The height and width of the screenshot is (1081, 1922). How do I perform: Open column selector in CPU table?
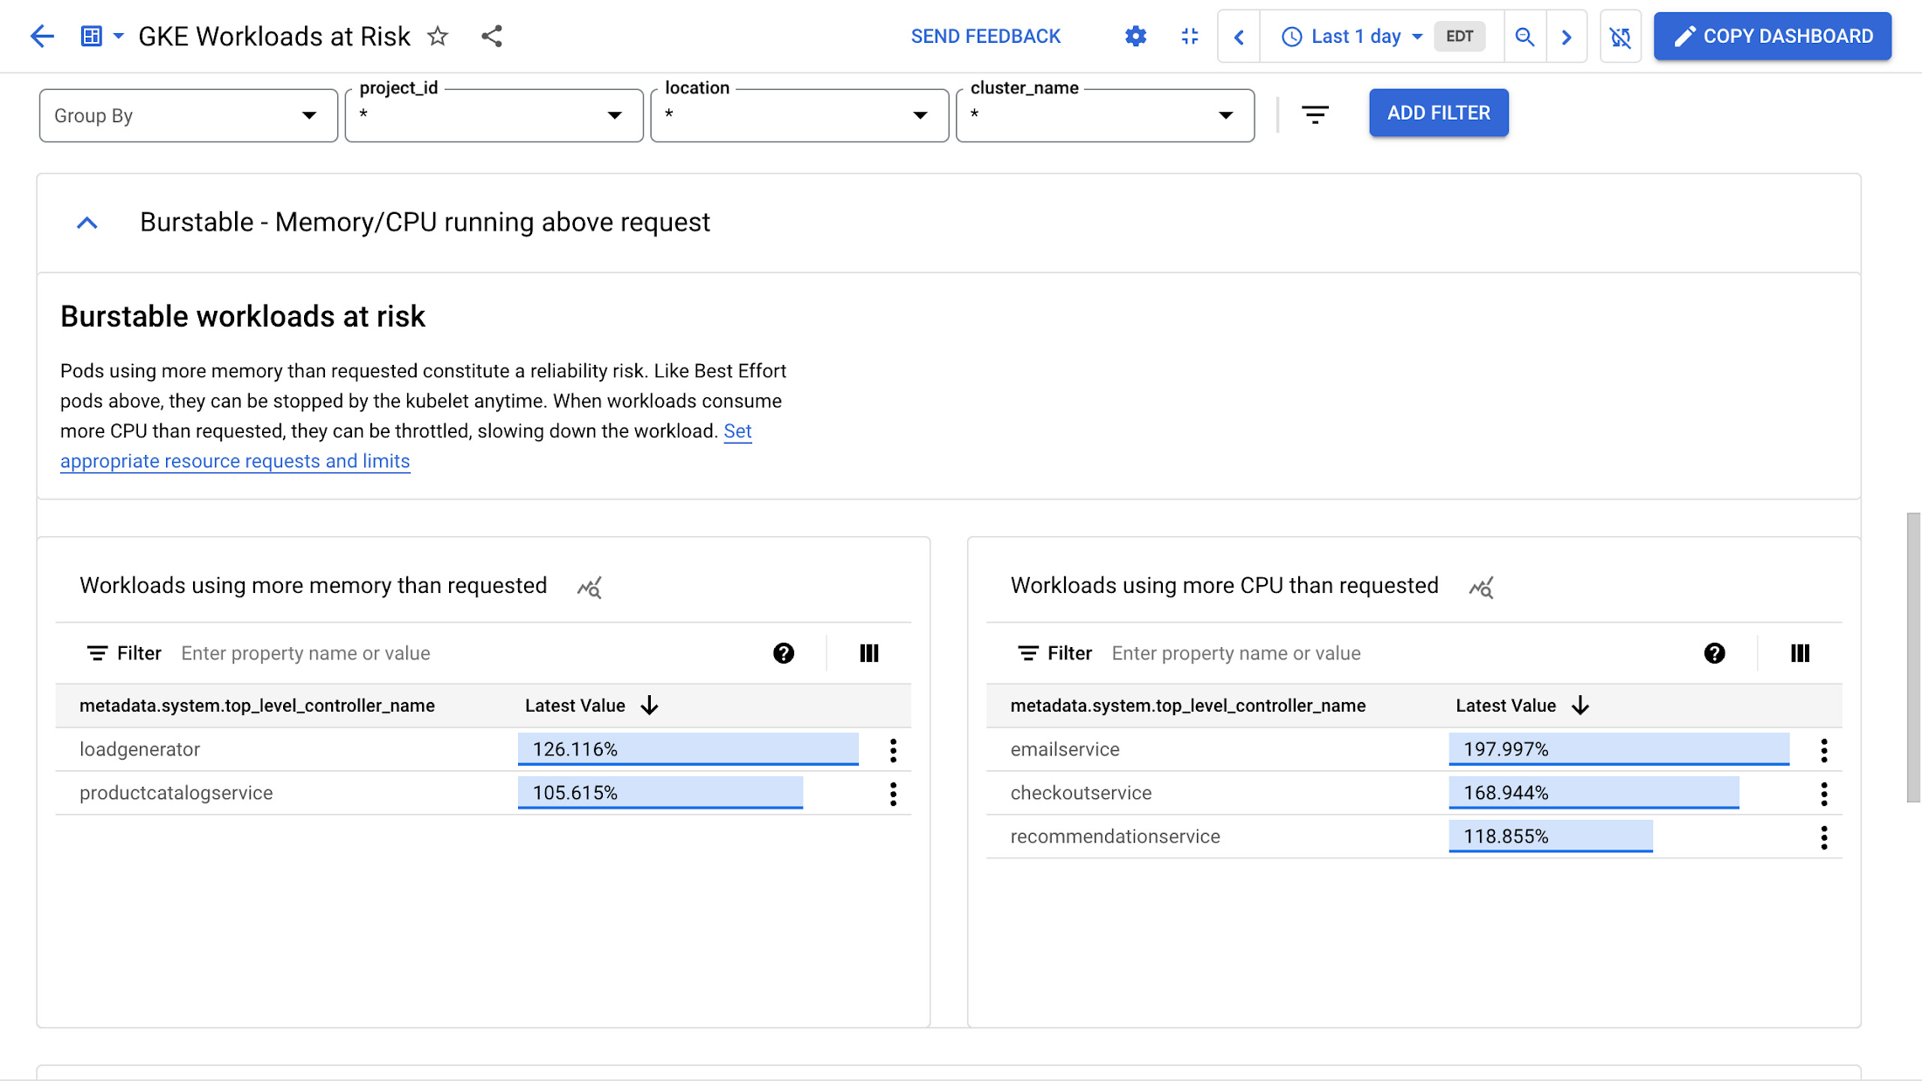tap(1801, 653)
